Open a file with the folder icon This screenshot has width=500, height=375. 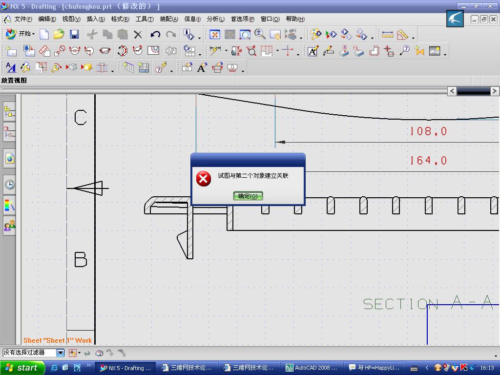tap(59, 34)
